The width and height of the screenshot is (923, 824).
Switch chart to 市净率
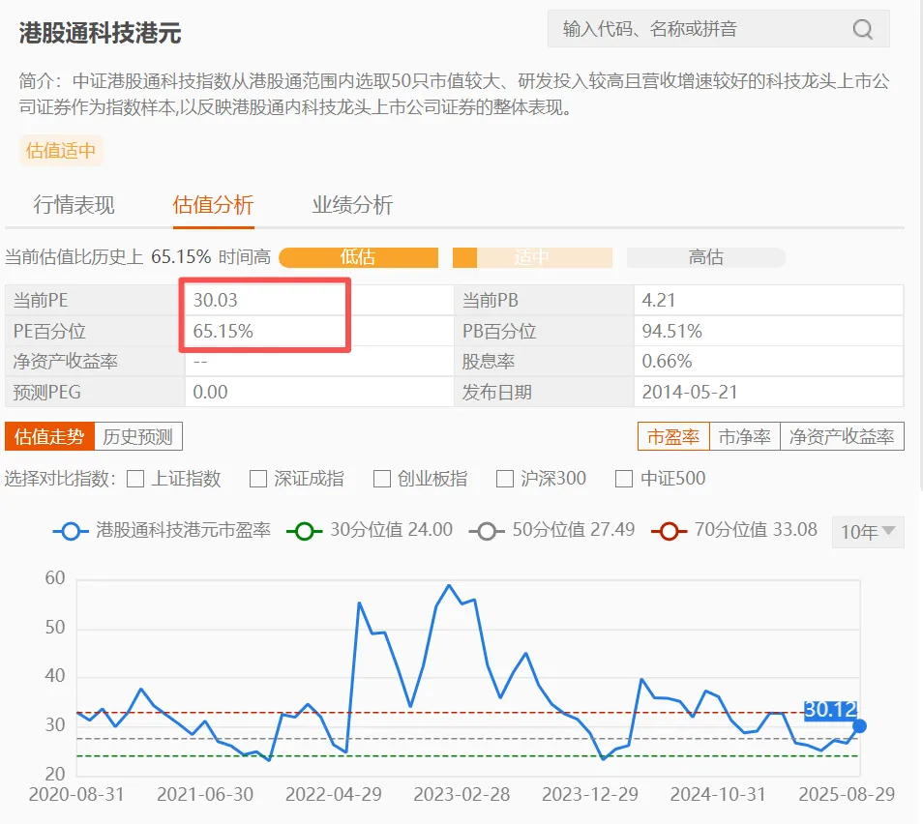[744, 437]
